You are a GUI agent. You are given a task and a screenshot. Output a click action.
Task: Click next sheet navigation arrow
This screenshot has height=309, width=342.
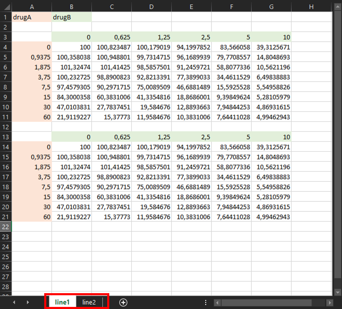(28, 302)
